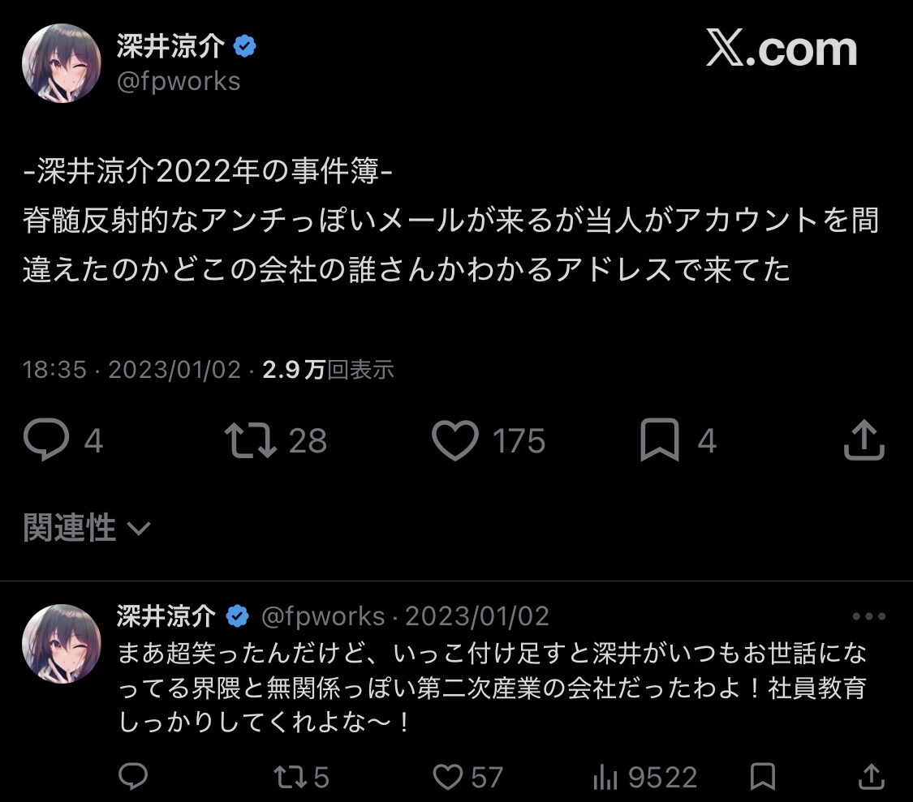Open the 関連性 sort dropdown

(86, 528)
